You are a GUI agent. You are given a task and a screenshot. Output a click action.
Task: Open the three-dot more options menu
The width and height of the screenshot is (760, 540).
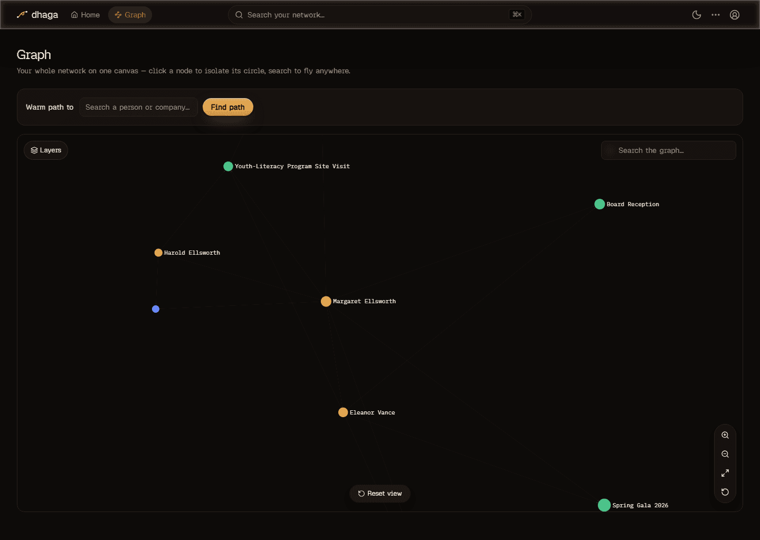pos(716,15)
